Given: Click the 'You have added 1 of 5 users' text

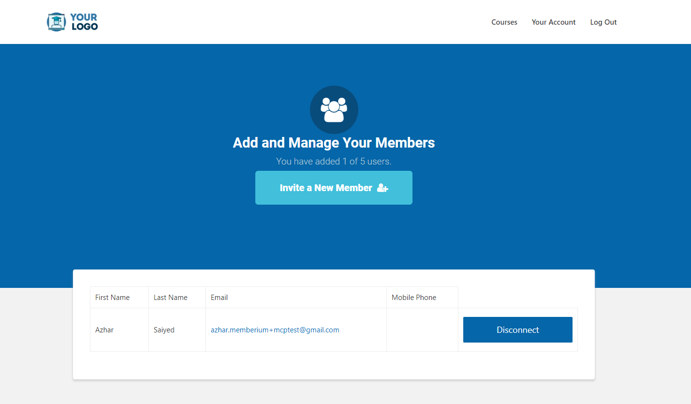Looking at the screenshot, I should [334, 161].
